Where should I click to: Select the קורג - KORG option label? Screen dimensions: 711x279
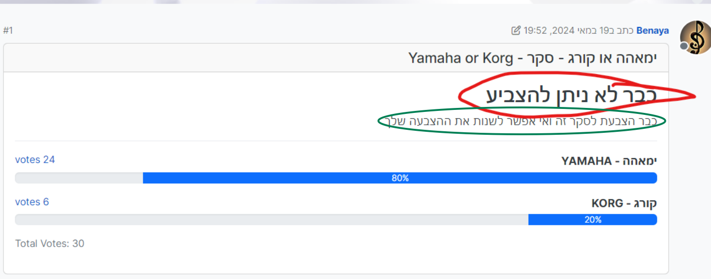tap(624, 203)
